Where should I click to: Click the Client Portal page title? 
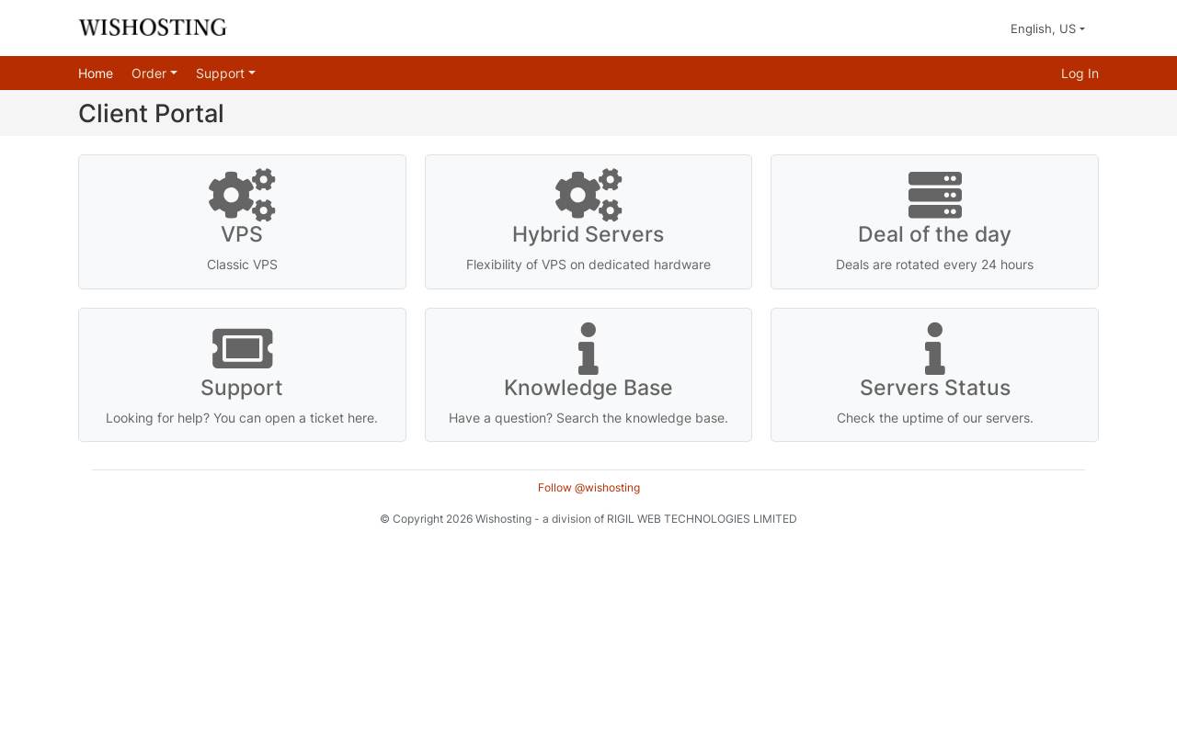pos(151,113)
